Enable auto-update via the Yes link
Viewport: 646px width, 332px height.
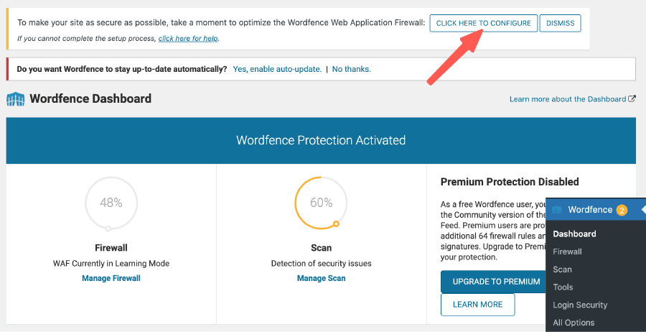[x=277, y=69]
